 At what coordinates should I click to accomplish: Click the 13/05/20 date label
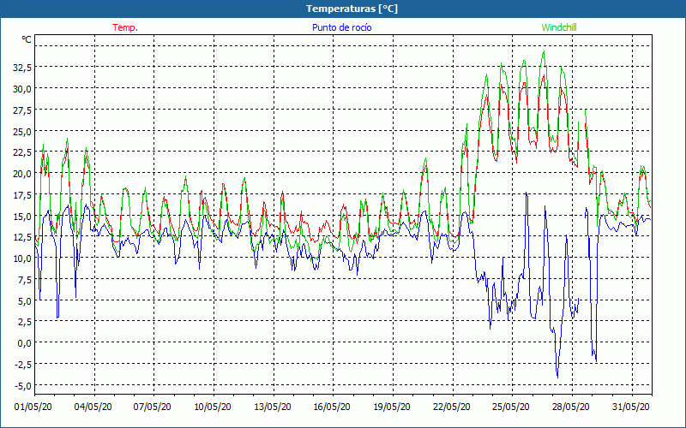pyautogui.click(x=273, y=407)
